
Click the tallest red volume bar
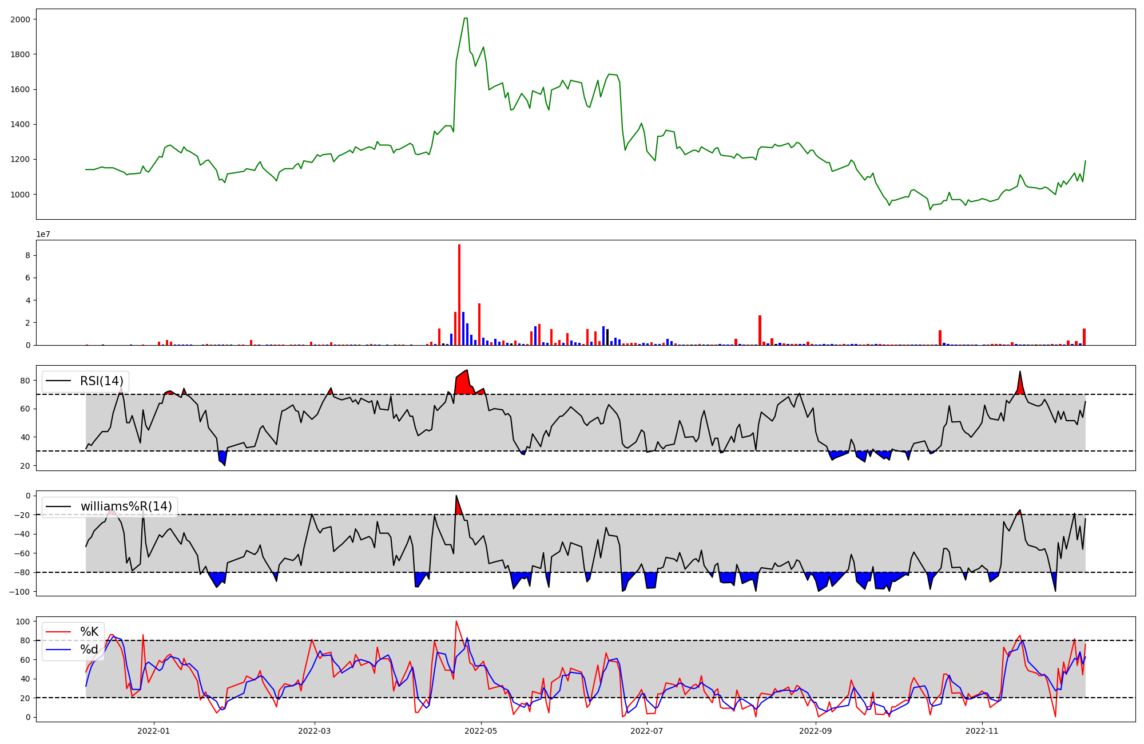[x=459, y=295]
